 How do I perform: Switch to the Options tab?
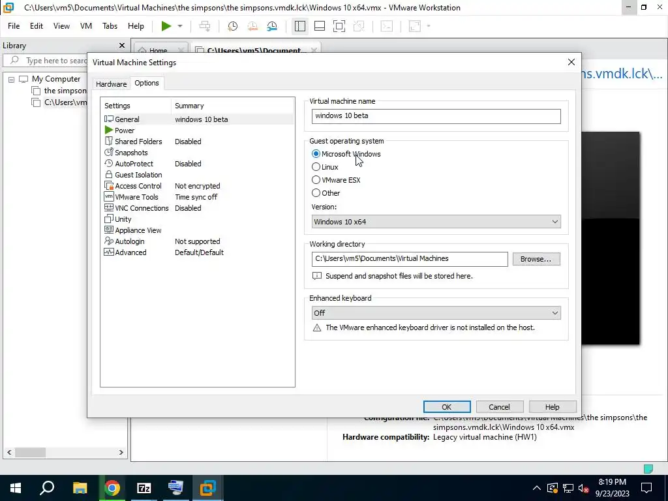pos(147,83)
